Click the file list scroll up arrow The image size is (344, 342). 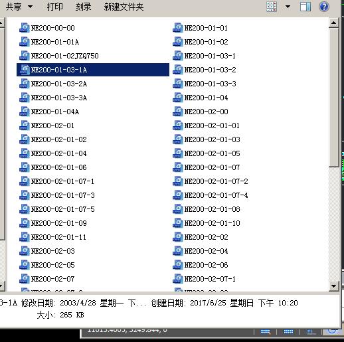coord(333,23)
